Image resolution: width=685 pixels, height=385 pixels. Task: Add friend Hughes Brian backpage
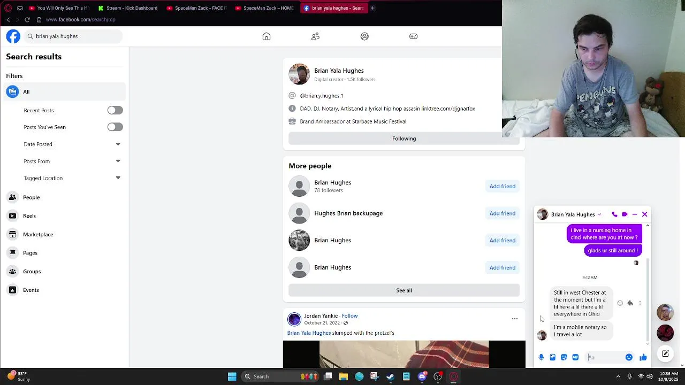point(502,213)
